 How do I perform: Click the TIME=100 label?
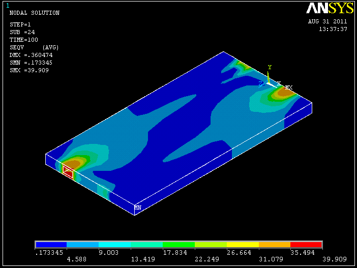coord(24,40)
